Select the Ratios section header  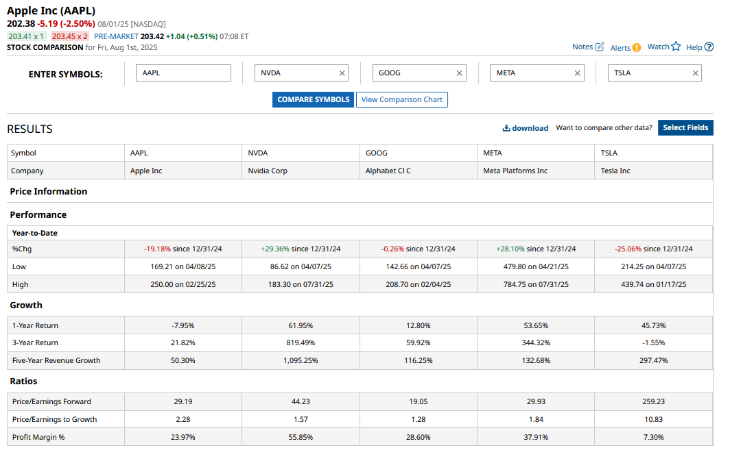point(23,381)
